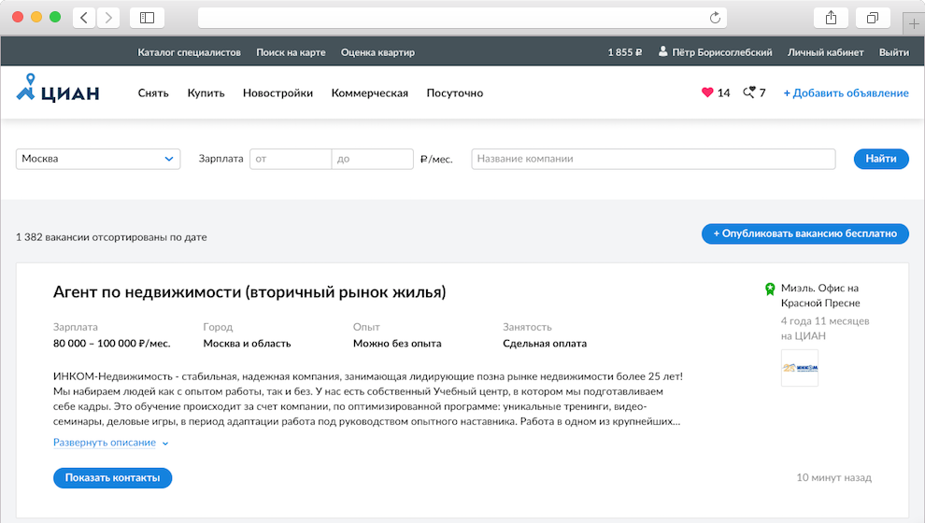The width and height of the screenshot is (925, 523).
Task: Open favorites heart icon with 14
Action: tap(716, 92)
